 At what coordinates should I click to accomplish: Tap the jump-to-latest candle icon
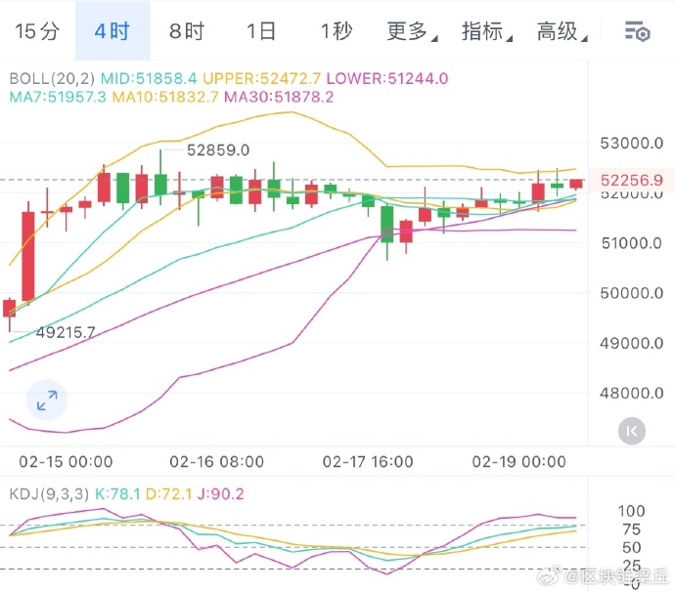click(632, 429)
